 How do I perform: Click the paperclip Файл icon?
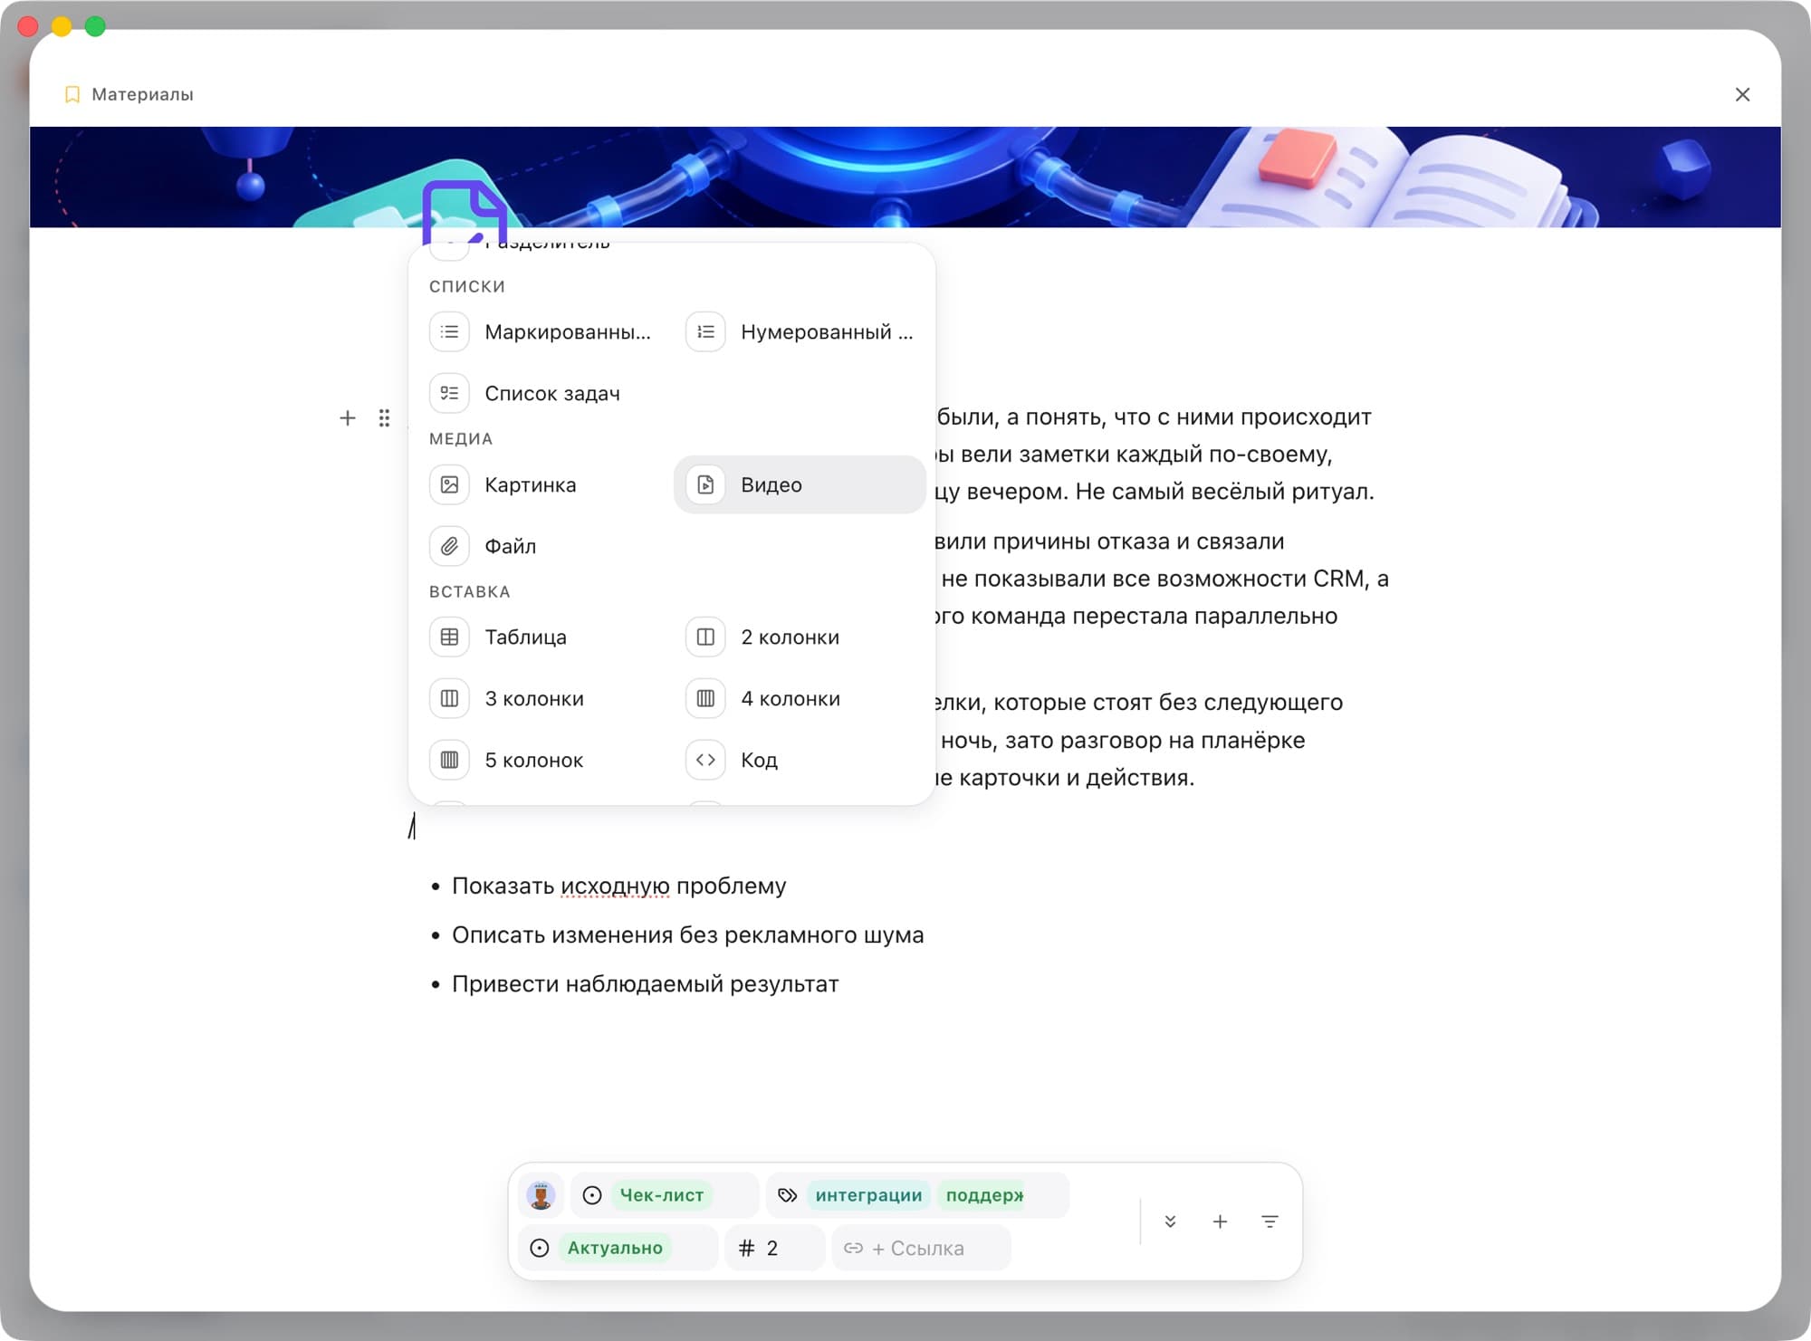(449, 546)
